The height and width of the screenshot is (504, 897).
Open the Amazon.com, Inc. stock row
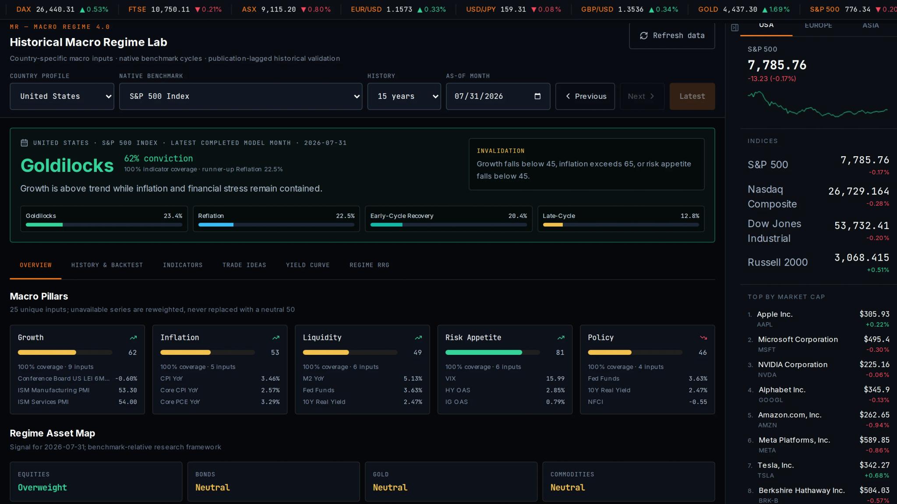pyautogui.click(x=818, y=420)
